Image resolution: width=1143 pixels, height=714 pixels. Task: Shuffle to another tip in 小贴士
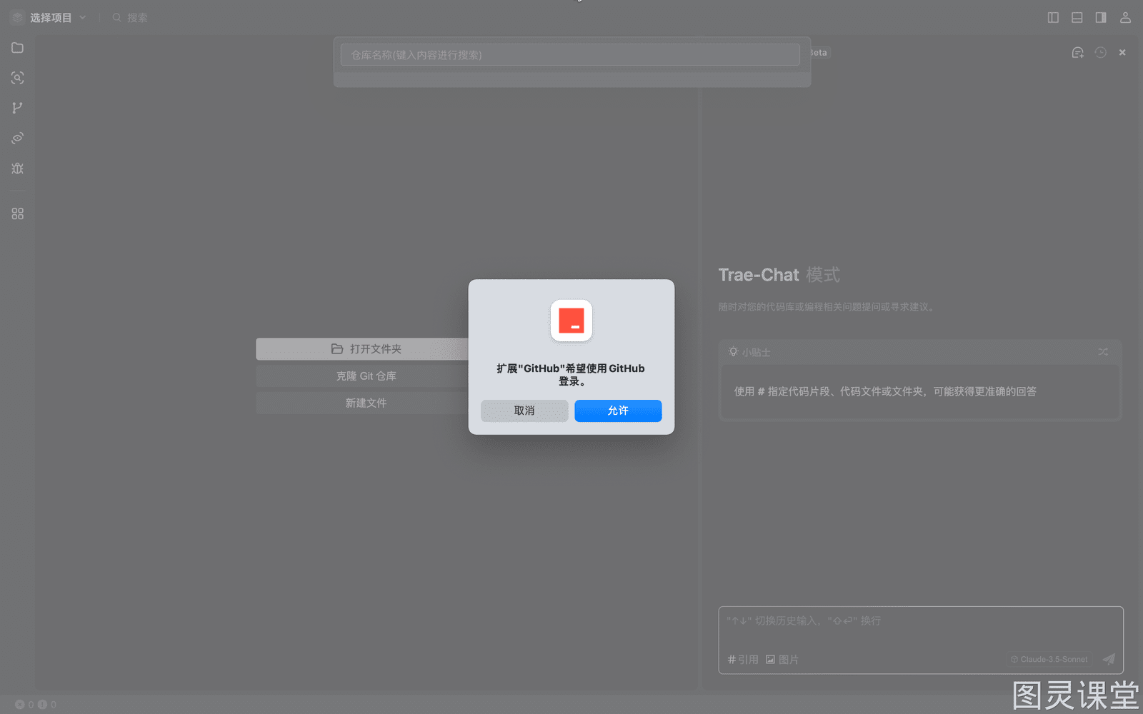pyautogui.click(x=1103, y=352)
